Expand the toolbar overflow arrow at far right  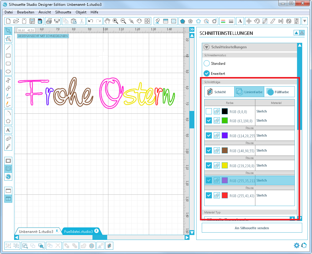coord(305,21)
